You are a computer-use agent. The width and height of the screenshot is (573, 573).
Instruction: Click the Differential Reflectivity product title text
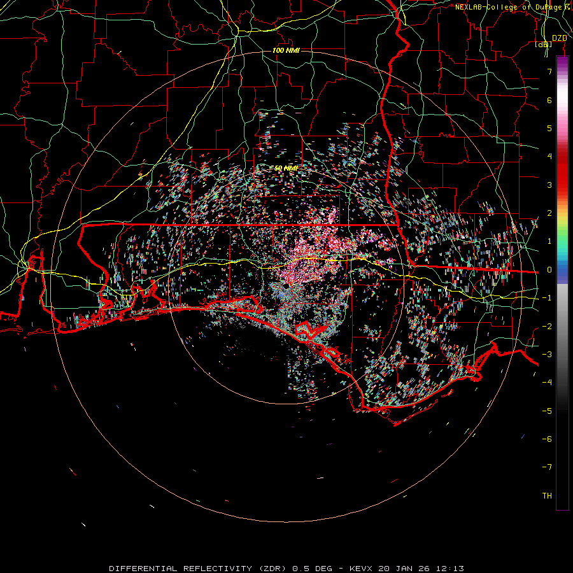(x=199, y=569)
